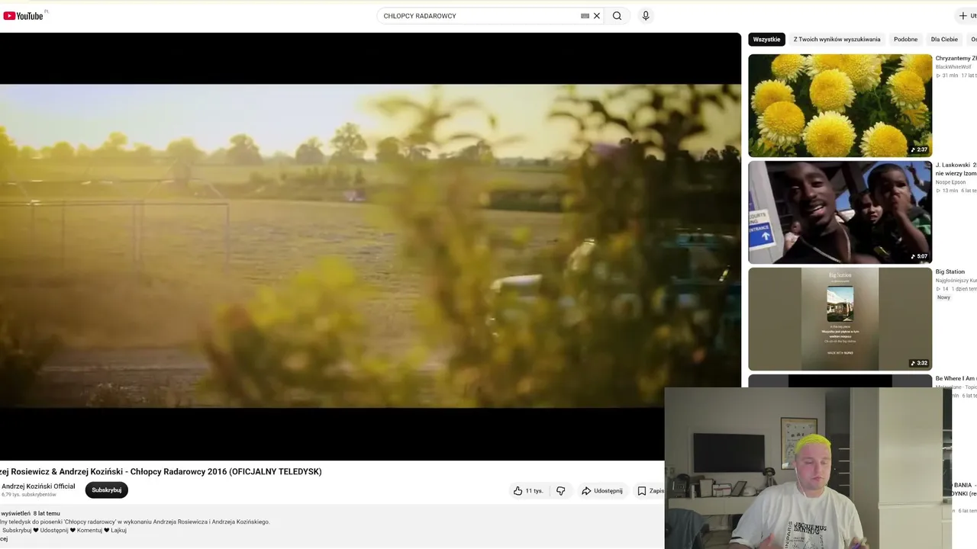Like the video (11 tys.)
This screenshot has height=549, width=977.
click(x=528, y=491)
